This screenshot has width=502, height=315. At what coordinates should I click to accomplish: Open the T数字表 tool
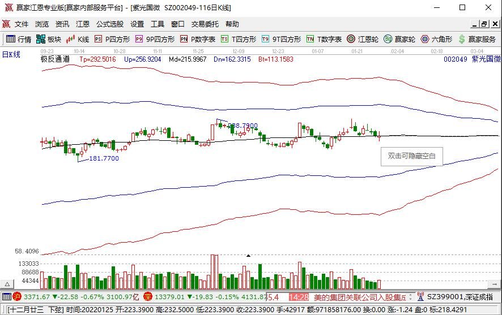(x=324, y=39)
